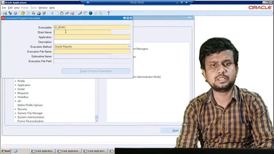This screenshot has height=154, width=274.
Task: Click the yellow Application input field
Action: pyautogui.click(x=92, y=37)
